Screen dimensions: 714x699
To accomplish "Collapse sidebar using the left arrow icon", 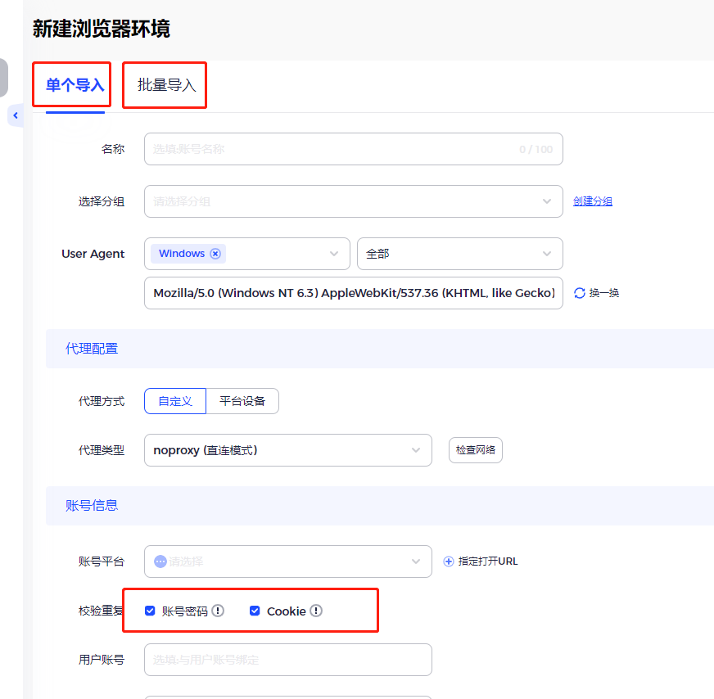I will tap(16, 115).
